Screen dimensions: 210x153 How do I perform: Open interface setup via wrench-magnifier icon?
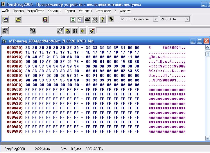(95, 19)
